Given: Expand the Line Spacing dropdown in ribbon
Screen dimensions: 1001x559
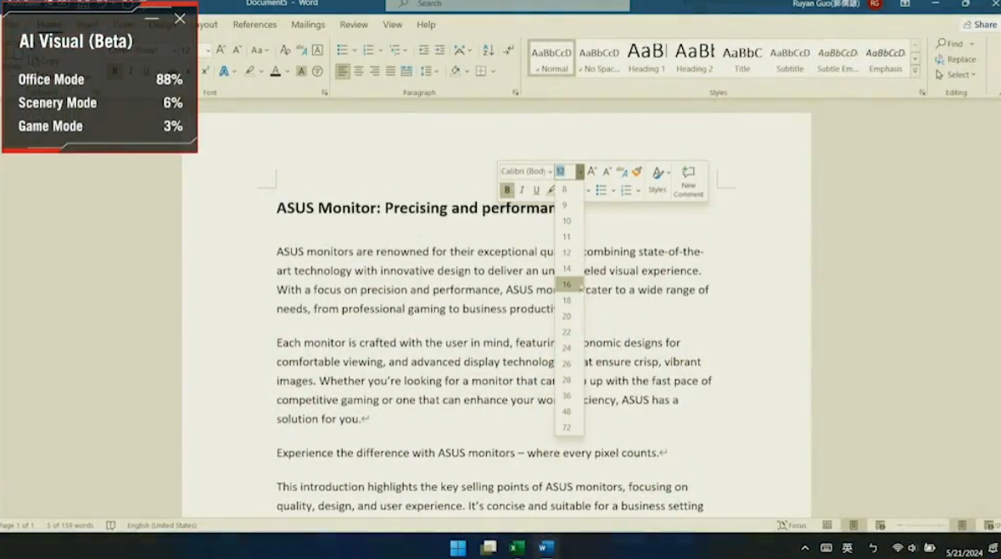Looking at the screenshot, I should (435, 72).
